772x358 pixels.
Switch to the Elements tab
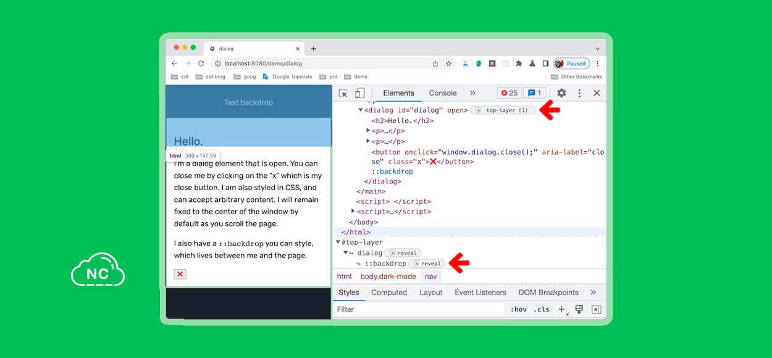(x=398, y=93)
